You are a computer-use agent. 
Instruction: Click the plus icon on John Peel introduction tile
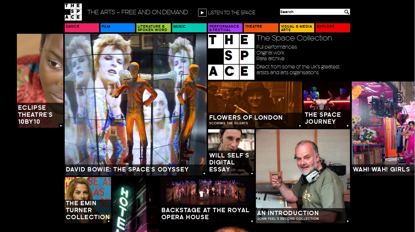coord(348,221)
